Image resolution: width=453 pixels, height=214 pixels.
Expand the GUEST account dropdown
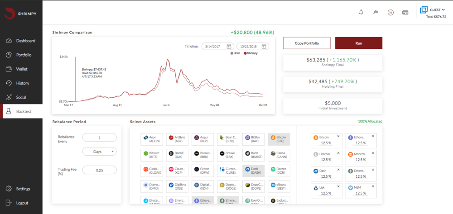437,10
